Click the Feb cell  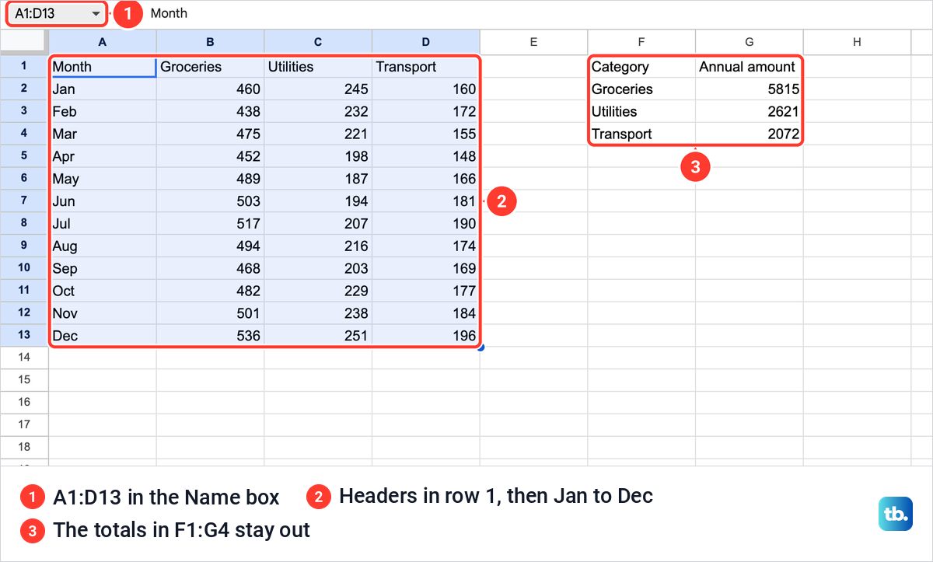click(103, 112)
